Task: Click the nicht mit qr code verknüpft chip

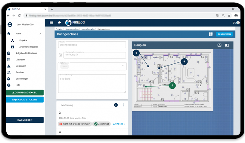Action: tap(75, 124)
